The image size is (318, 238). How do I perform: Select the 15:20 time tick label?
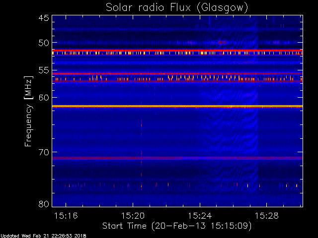pyautogui.click(x=133, y=216)
